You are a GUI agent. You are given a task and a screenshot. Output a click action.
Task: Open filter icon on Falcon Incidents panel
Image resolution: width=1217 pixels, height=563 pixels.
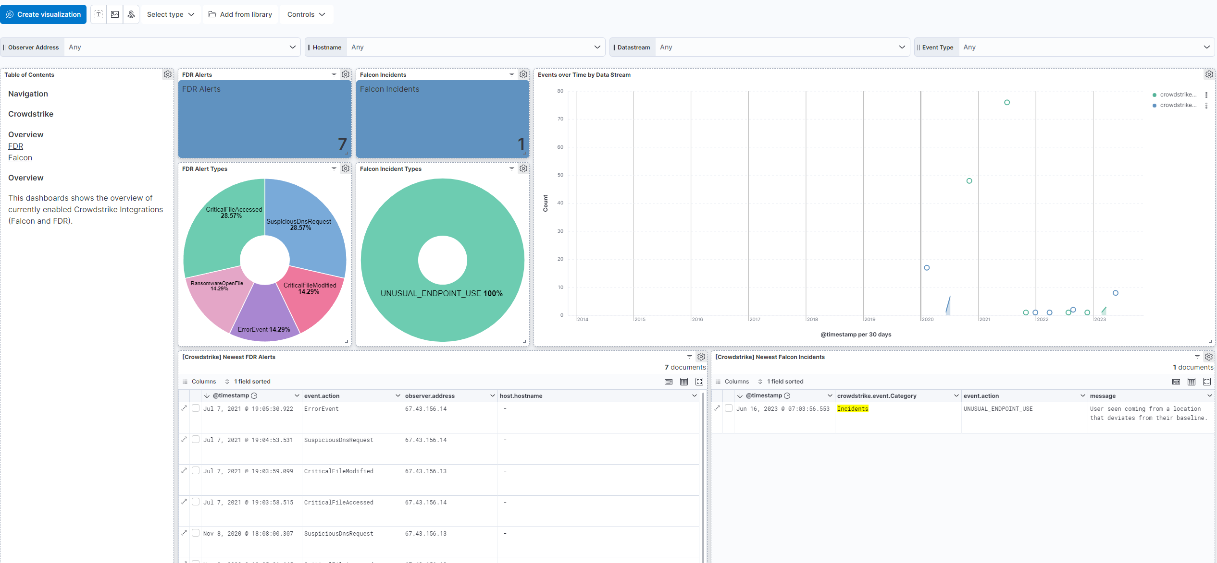(x=512, y=74)
